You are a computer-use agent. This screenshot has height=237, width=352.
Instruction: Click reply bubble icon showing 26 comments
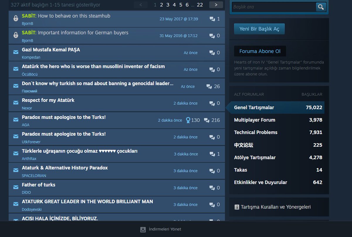[x=209, y=87]
